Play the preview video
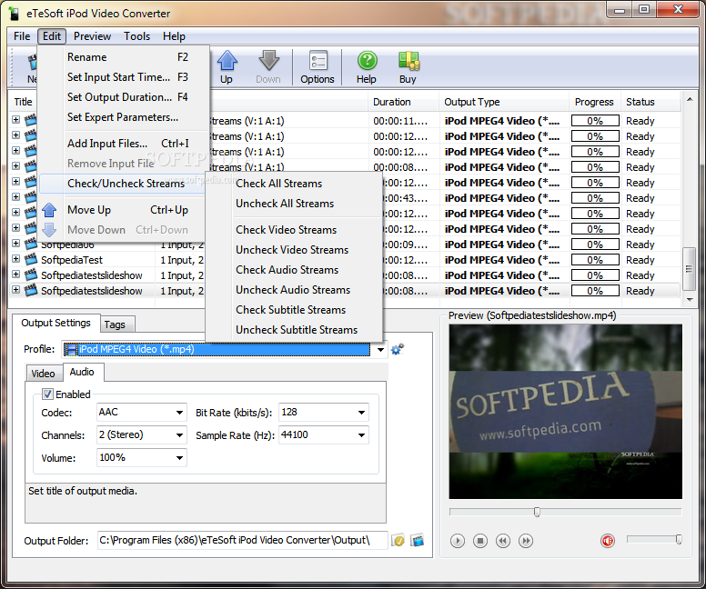706x589 pixels. point(458,541)
